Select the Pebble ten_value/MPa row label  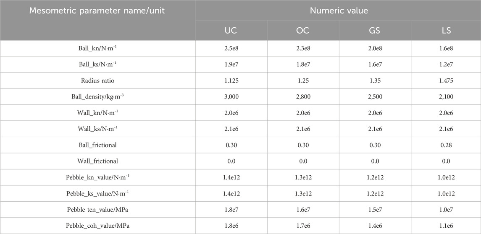[x=97, y=210]
